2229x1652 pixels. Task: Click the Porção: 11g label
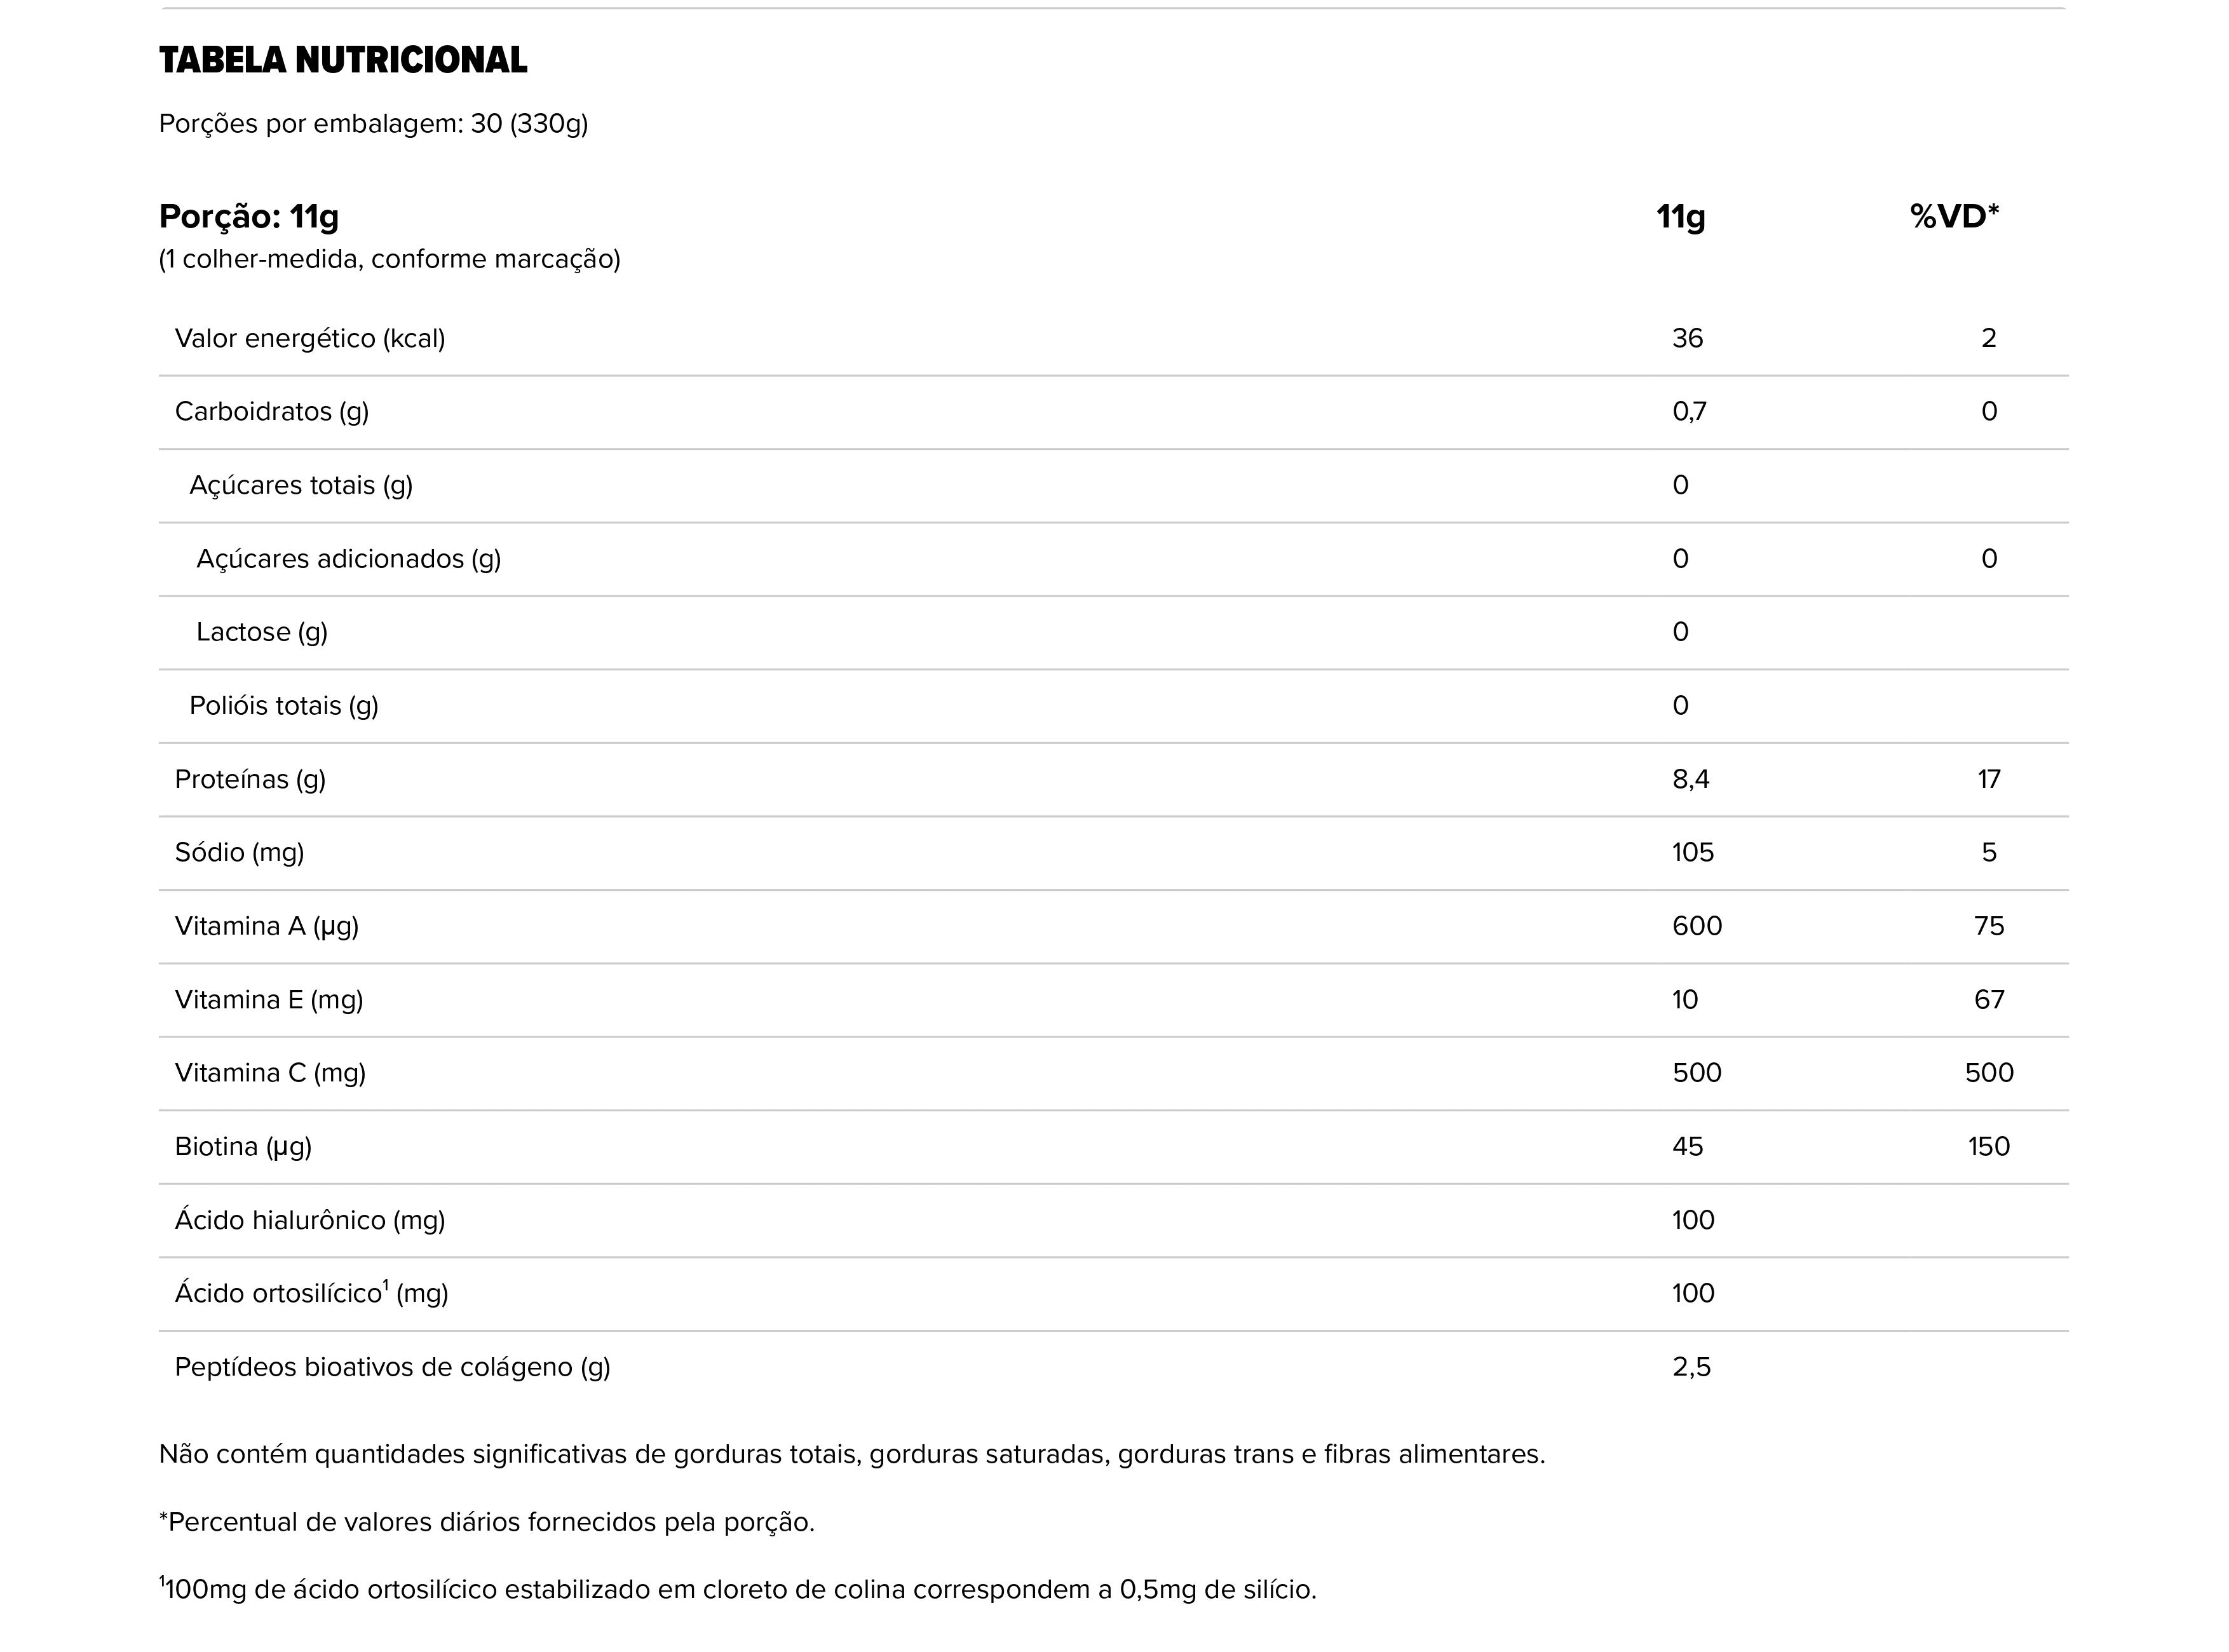coord(249,216)
